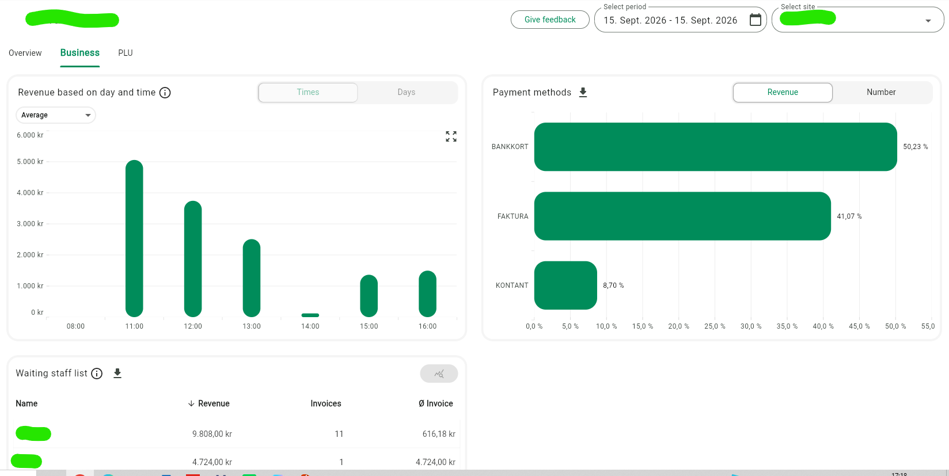Screen dimensions: 949x476
Task: Switch revenue chart to Days view
Action: click(406, 92)
